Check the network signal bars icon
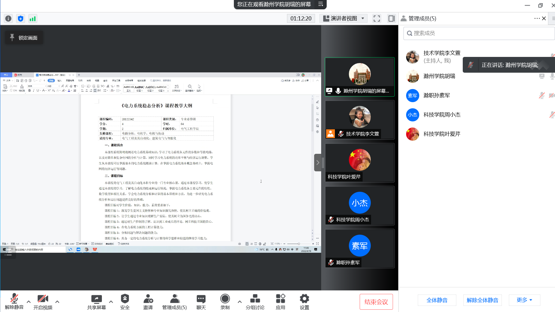The width and height of the screenshot is (555, 312). pos(32,19)
